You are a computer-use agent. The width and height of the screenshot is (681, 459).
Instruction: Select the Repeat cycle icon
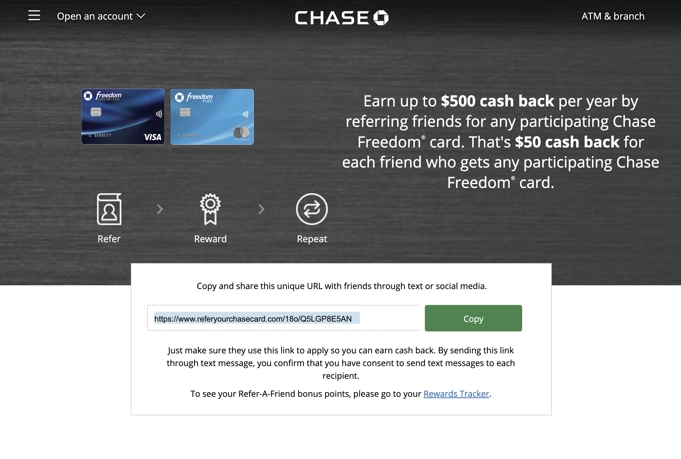coord(312,209)
